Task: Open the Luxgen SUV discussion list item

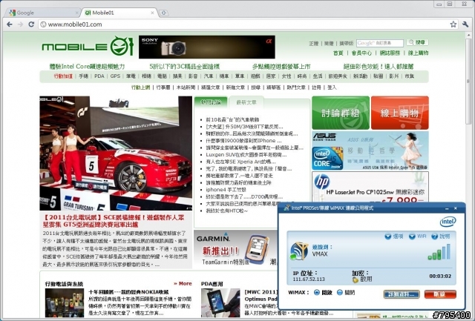Action: pos(246,155)
